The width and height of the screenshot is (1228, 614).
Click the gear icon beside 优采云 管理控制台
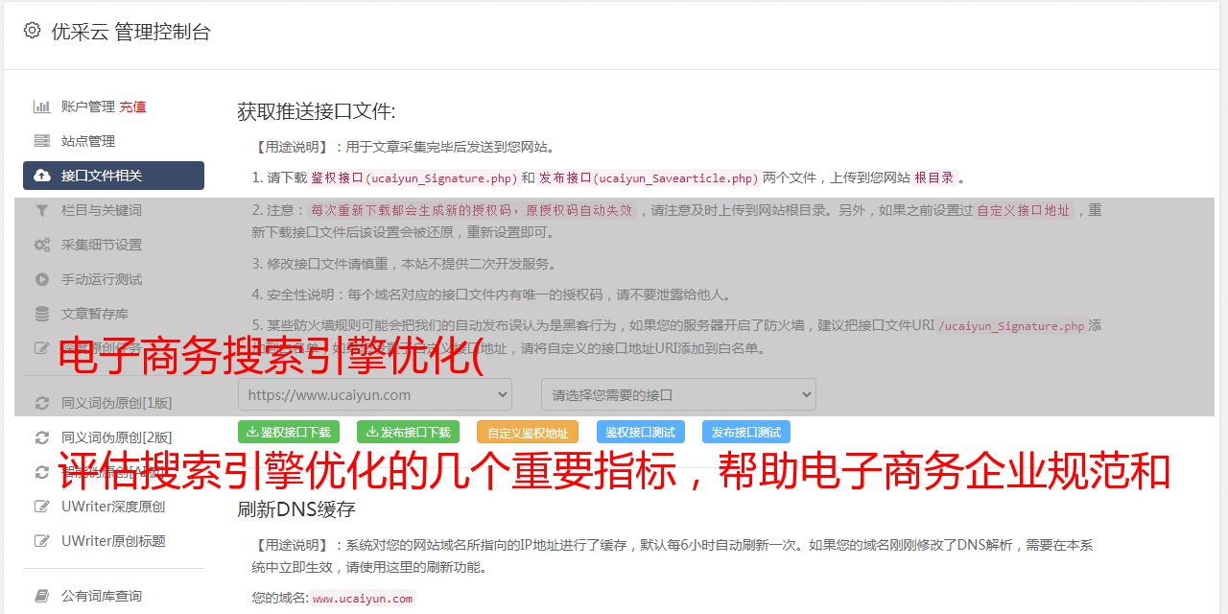(32, 31)
